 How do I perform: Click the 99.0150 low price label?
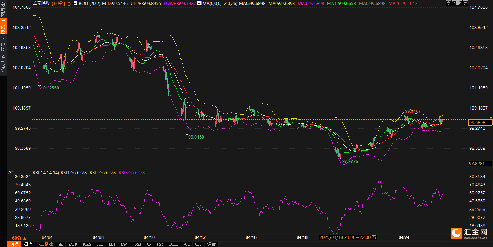click(x=196, y=137)
